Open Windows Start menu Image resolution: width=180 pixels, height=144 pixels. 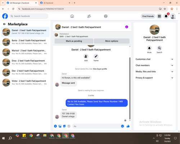(3, 138)
